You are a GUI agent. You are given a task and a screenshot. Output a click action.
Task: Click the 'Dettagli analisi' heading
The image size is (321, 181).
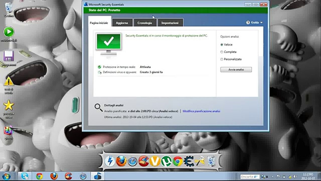pos(114,105)
